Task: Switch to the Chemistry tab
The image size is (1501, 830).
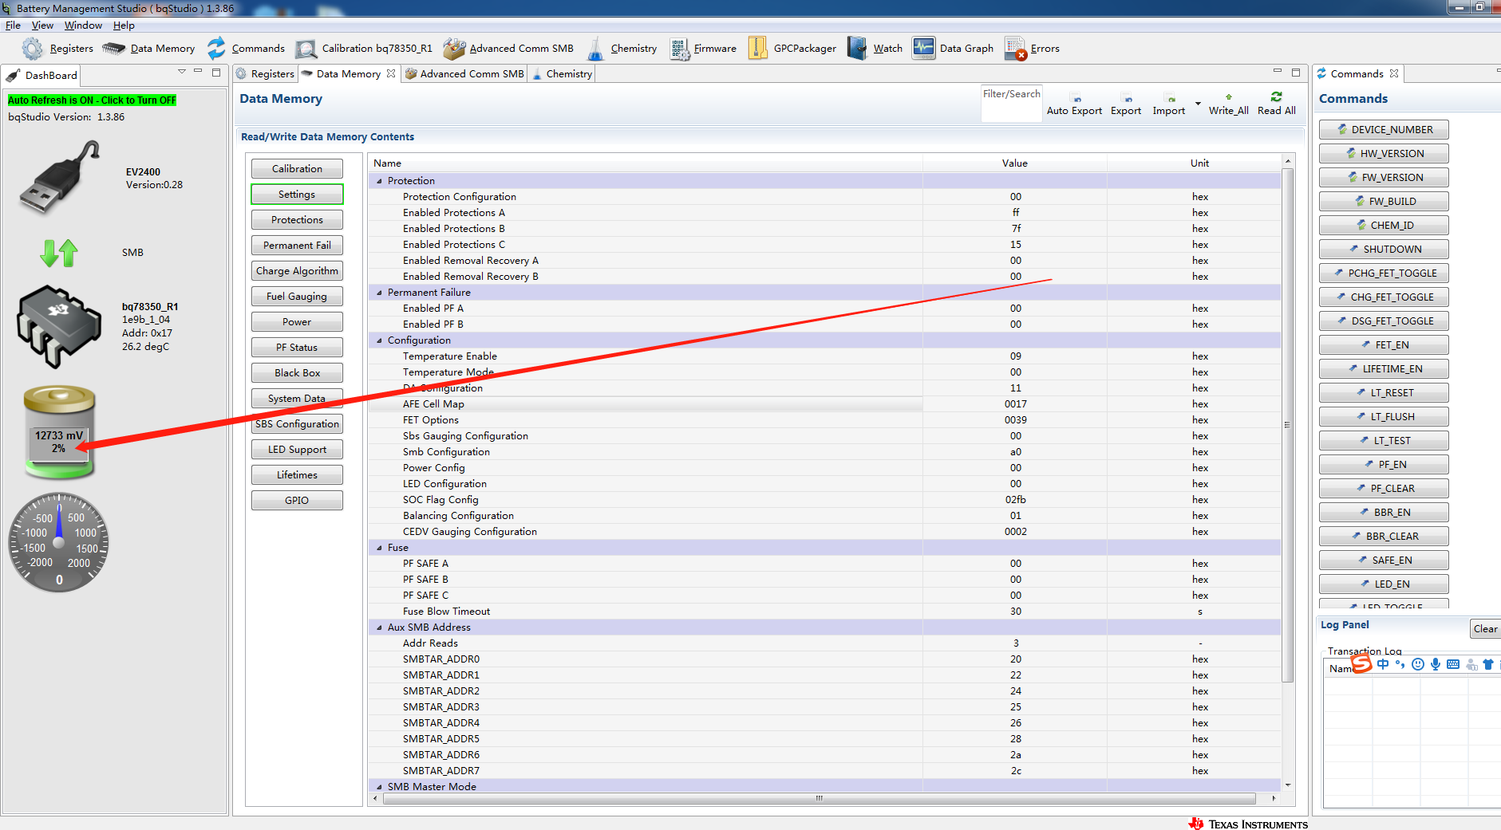Action: click(563, 74)
